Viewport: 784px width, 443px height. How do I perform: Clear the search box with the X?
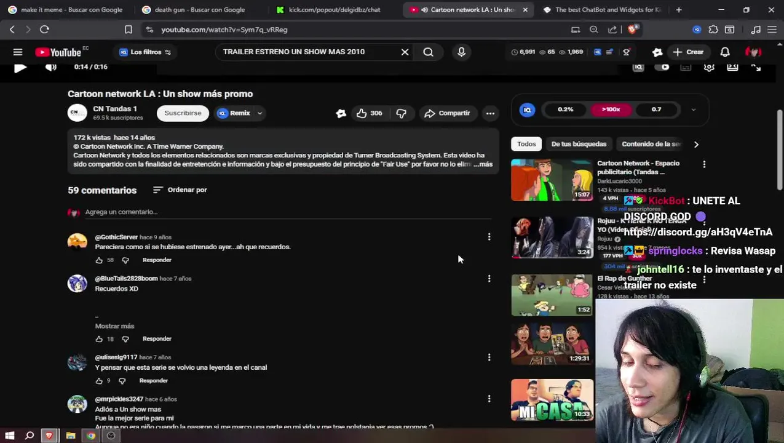coord(405,52)
